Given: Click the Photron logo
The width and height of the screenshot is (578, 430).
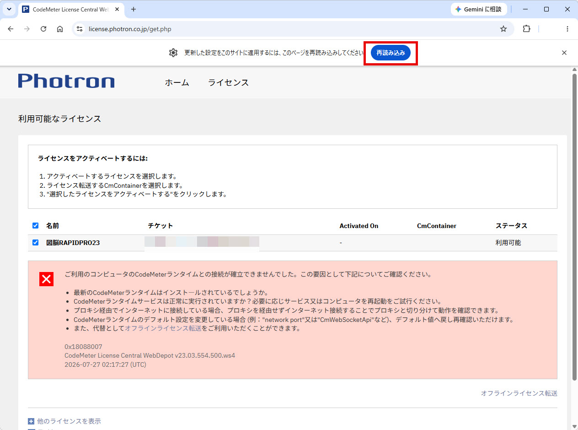Looking at the screenshot, I should 66,81.
